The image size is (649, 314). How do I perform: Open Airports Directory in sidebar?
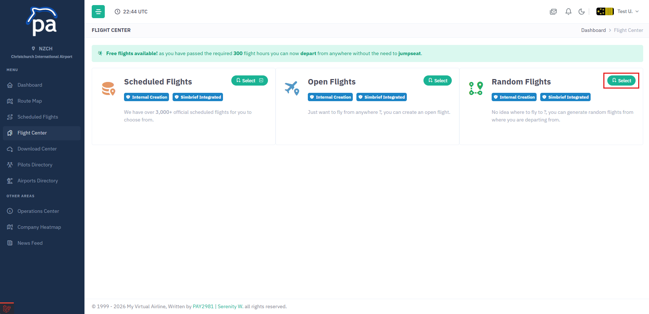42,181
